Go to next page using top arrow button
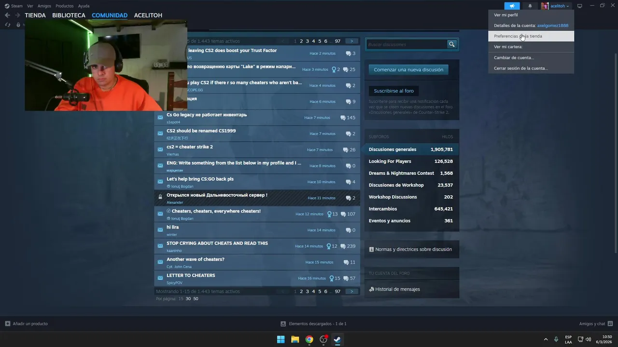 tap(351, 41)
